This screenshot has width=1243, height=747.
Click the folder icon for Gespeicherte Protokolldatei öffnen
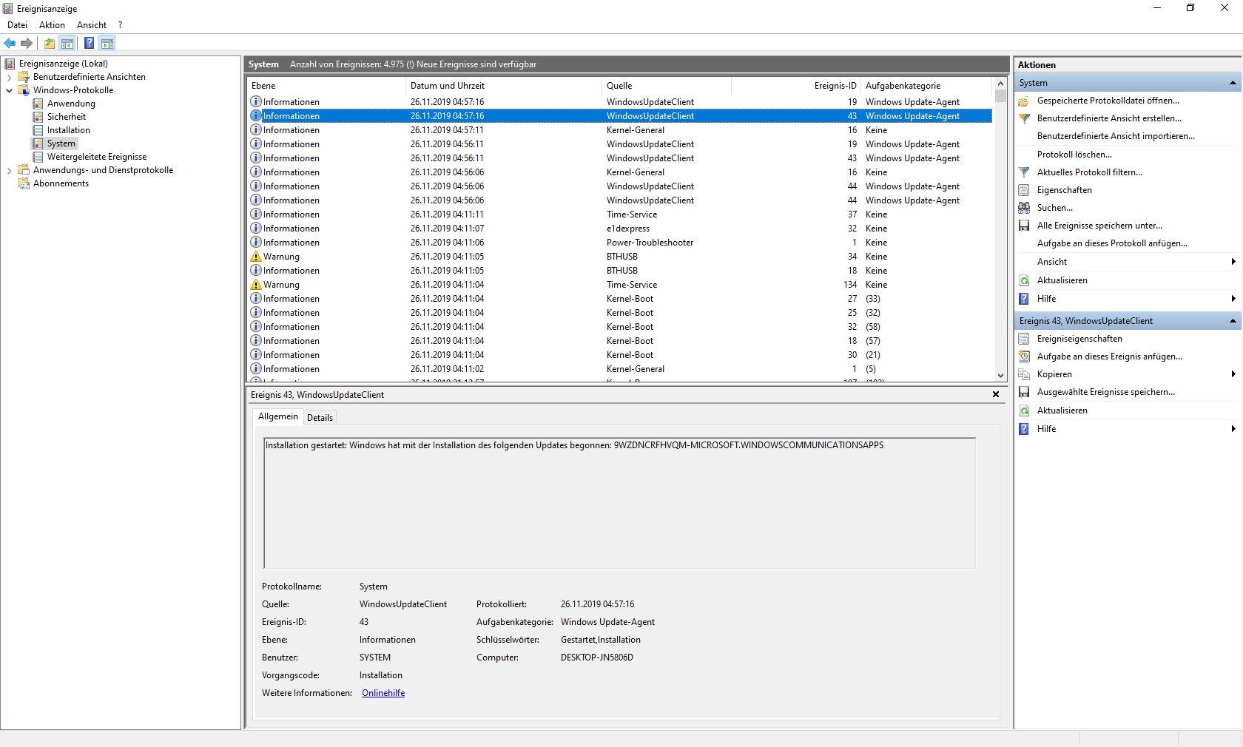[x=1024, y=101]
